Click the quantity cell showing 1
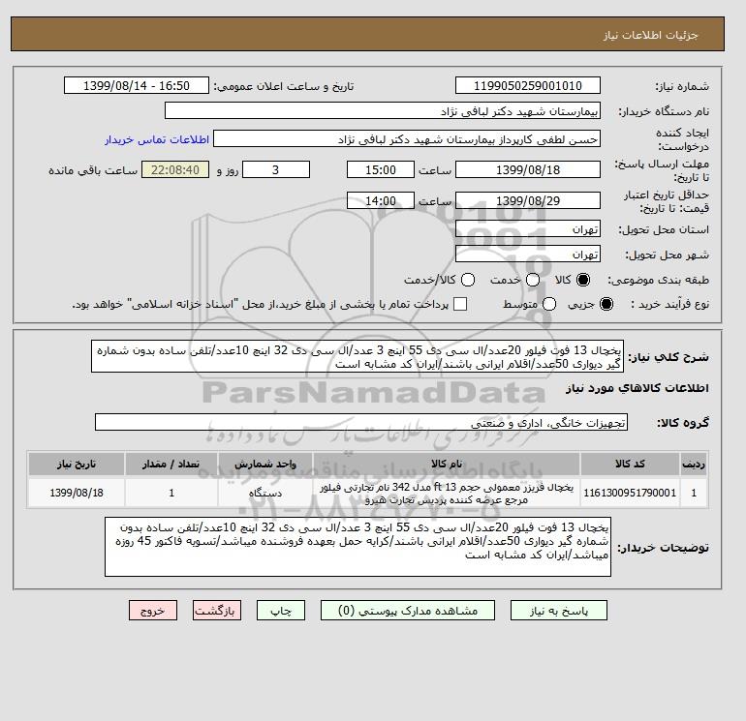This screenshot has height=721, width=746. (x=171, y=493)
